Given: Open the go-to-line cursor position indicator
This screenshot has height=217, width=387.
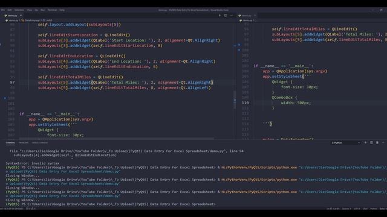Looking at the screenshot, I should click(x=333, y=209).
